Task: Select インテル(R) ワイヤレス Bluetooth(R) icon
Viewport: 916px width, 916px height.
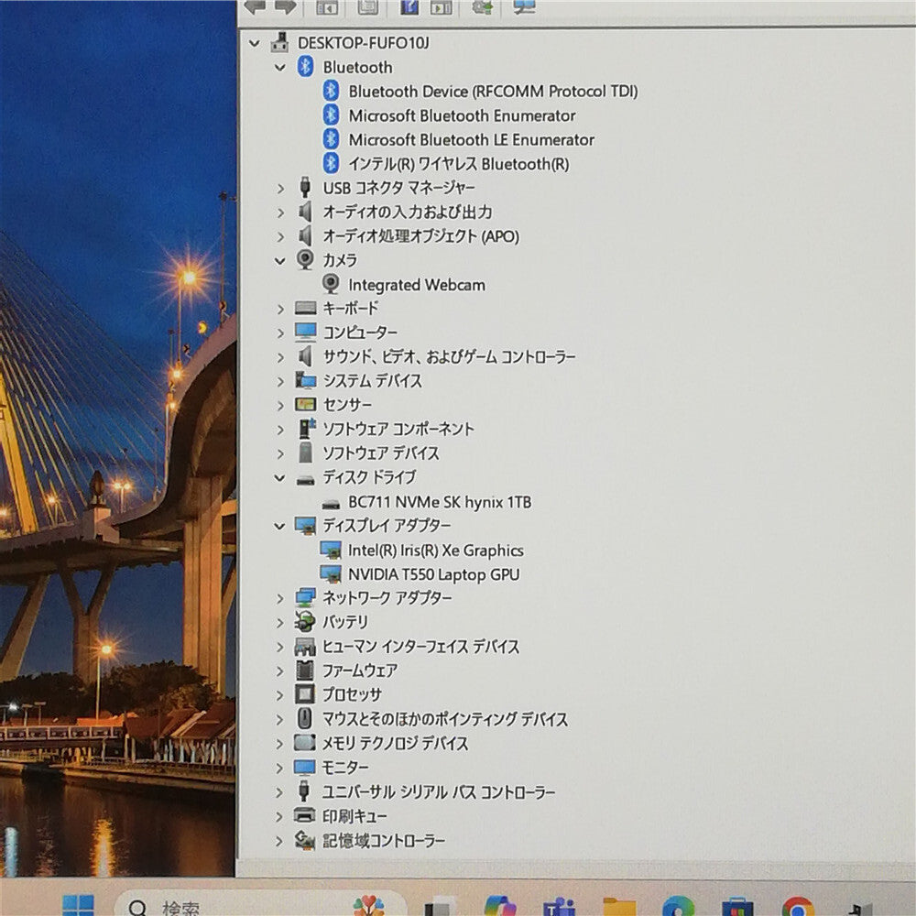Action: [x=332, y=163]
